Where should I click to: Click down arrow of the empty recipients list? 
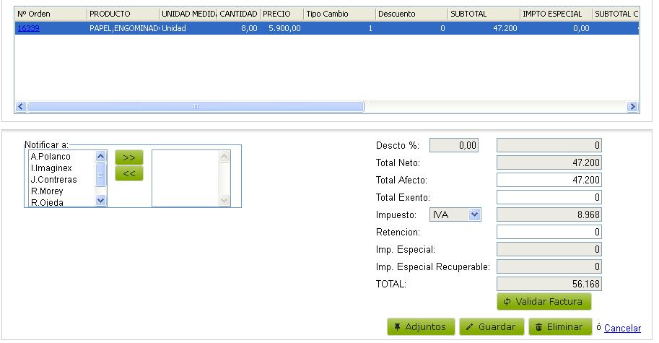224,201
